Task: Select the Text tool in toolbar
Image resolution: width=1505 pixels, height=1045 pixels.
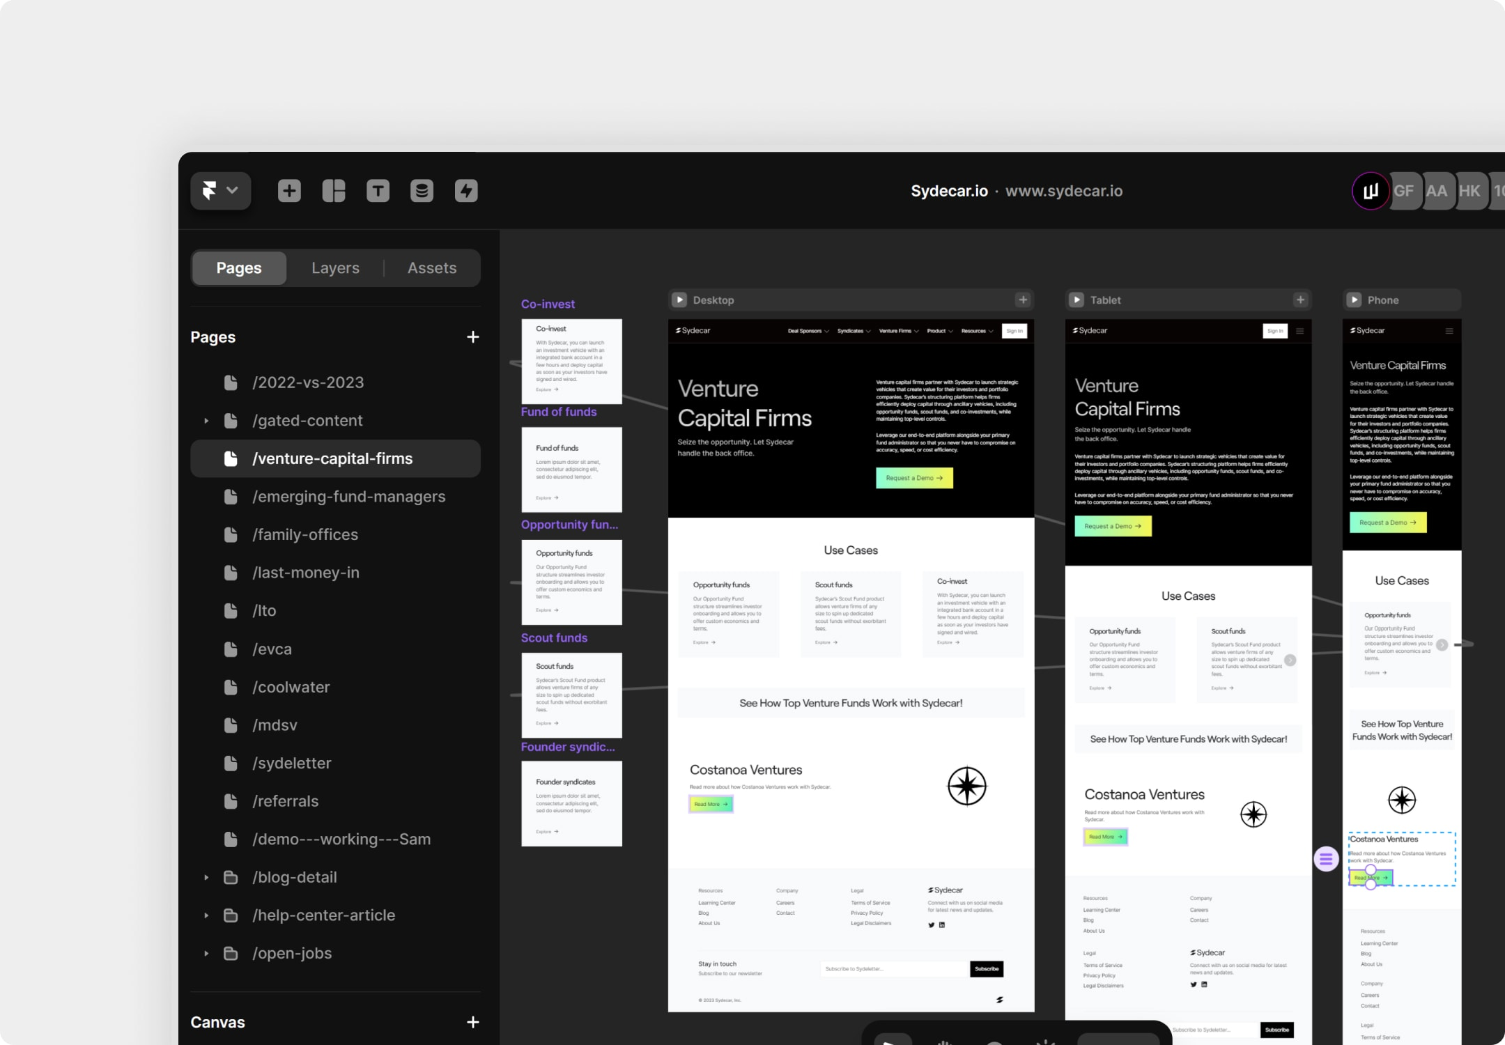Action: [378, 190]
